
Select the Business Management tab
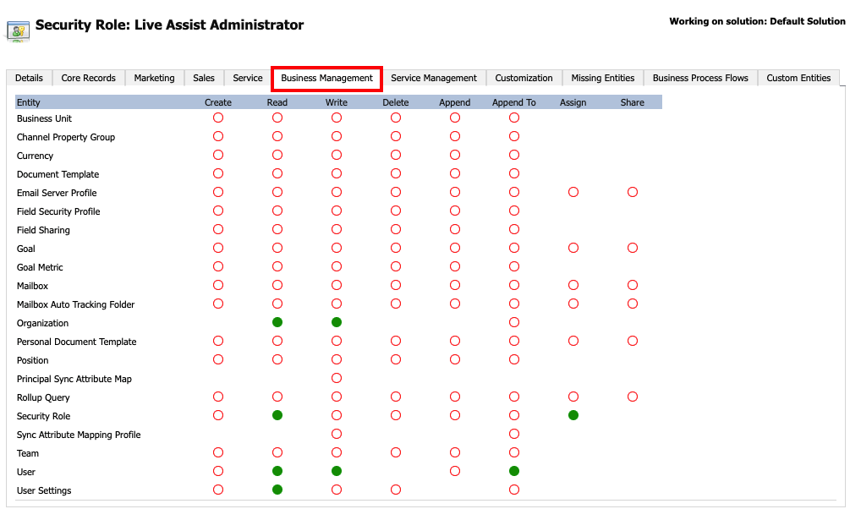(x=326, y=78)
